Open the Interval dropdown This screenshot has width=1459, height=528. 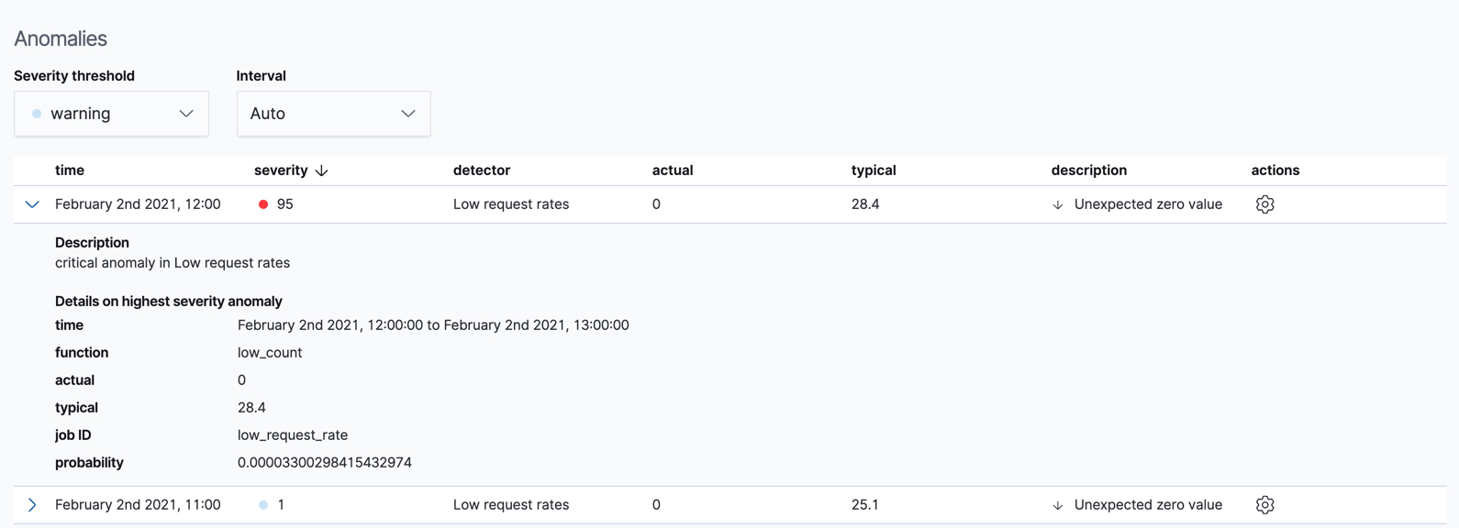(x=334, y=113)
